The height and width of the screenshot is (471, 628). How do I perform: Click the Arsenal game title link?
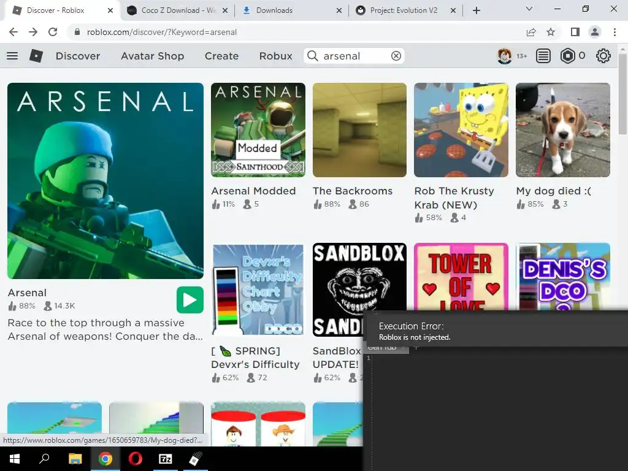[27, 293]
